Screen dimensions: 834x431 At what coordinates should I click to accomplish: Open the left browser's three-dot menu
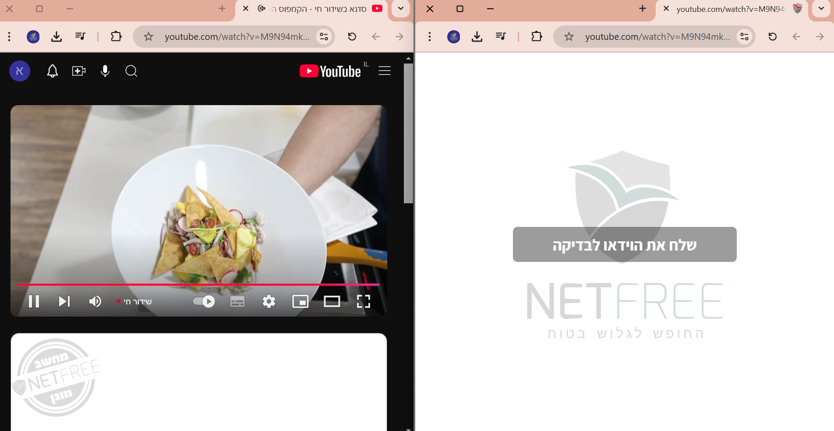tap(9, 37)
